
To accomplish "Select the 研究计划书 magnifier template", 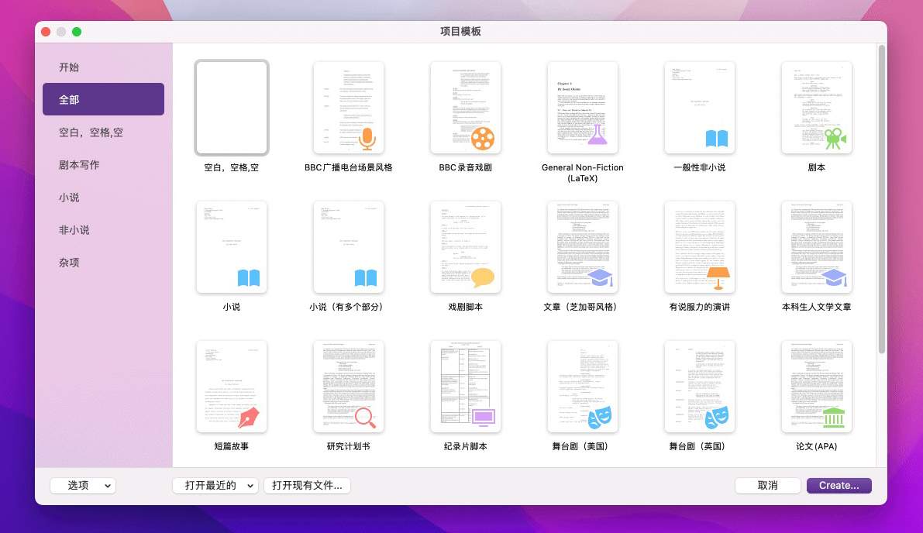I will tap(348, 387).
